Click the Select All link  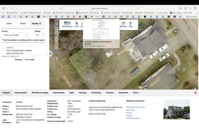(x=5, y=56)
